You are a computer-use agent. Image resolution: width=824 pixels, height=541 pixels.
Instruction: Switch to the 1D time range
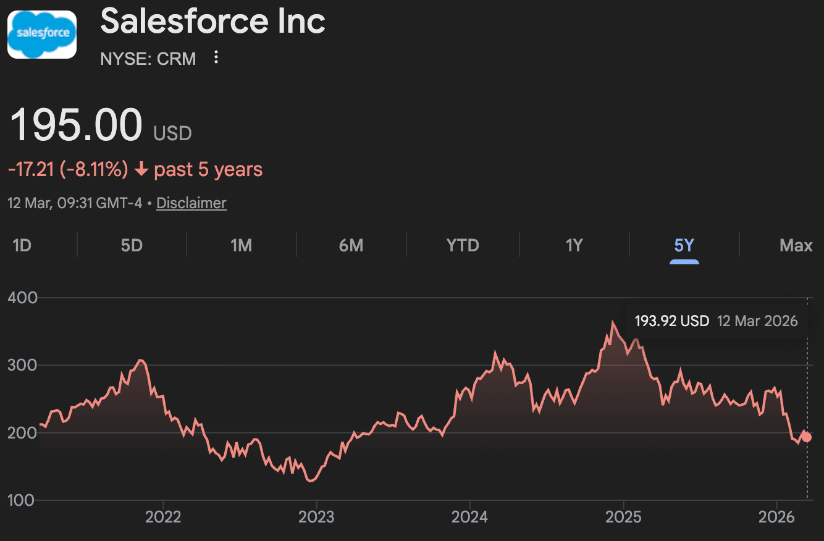22,246
